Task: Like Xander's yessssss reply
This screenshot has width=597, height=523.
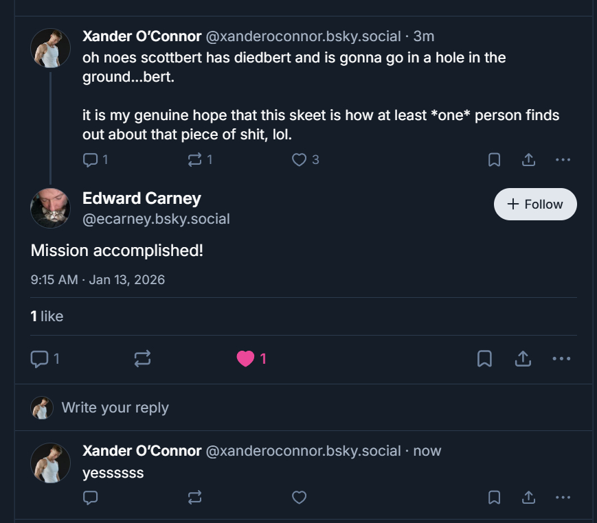Action: click(299, 498)
